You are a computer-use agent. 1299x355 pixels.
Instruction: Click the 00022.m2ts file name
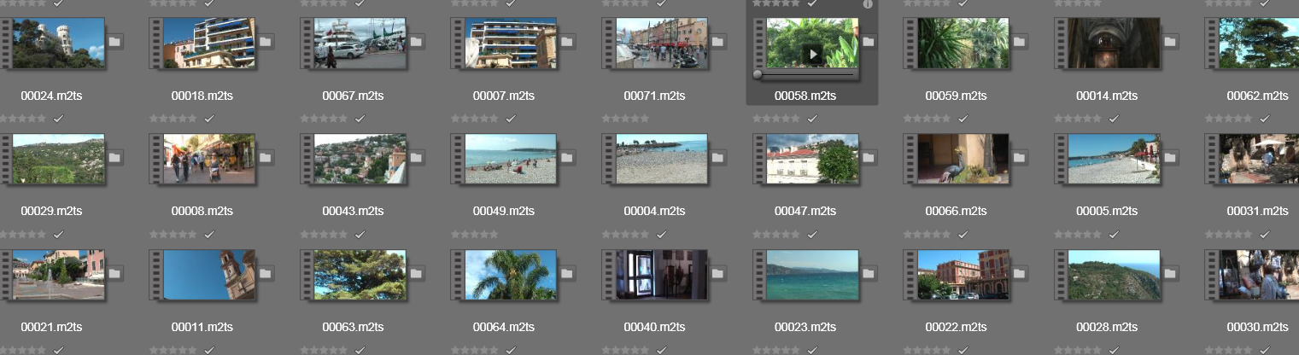click(x=956, y=327)
